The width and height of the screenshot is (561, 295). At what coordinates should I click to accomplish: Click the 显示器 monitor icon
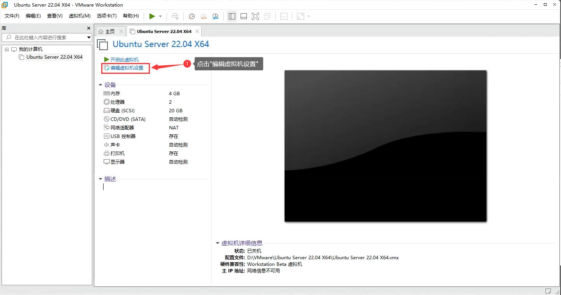click(x=107, y=162)
